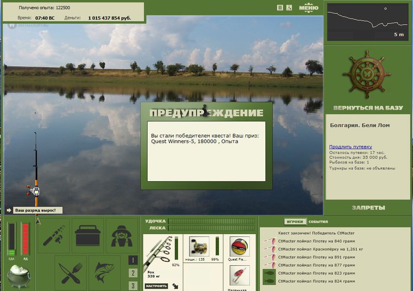This screenshot has width=413, height=291.
Task: Click the ПРЕДУПРЕЖДЕНИЕ dialog title
Action: 206,112
